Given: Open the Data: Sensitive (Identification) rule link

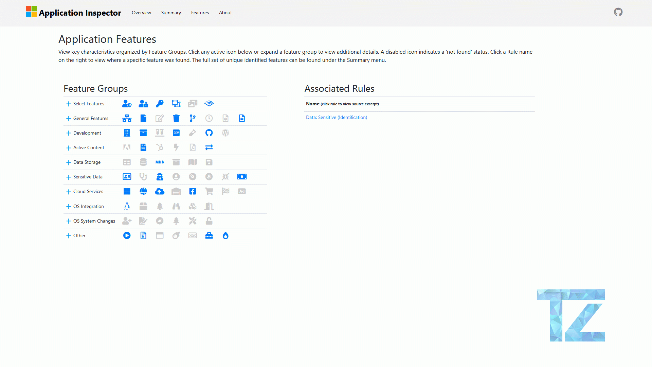Looking at the screenshot, I should pyautogui.click(x=336, y=117).
